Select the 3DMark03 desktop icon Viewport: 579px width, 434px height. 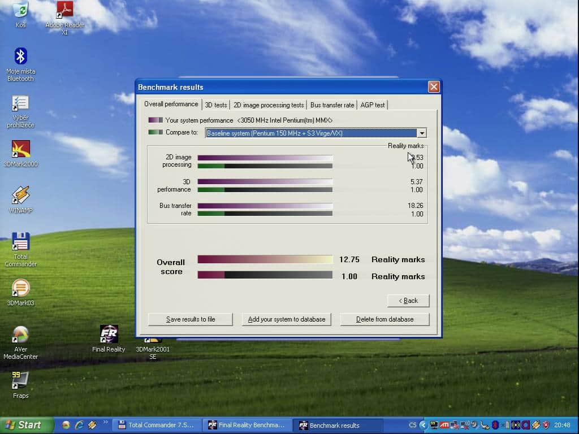point(21,292)
